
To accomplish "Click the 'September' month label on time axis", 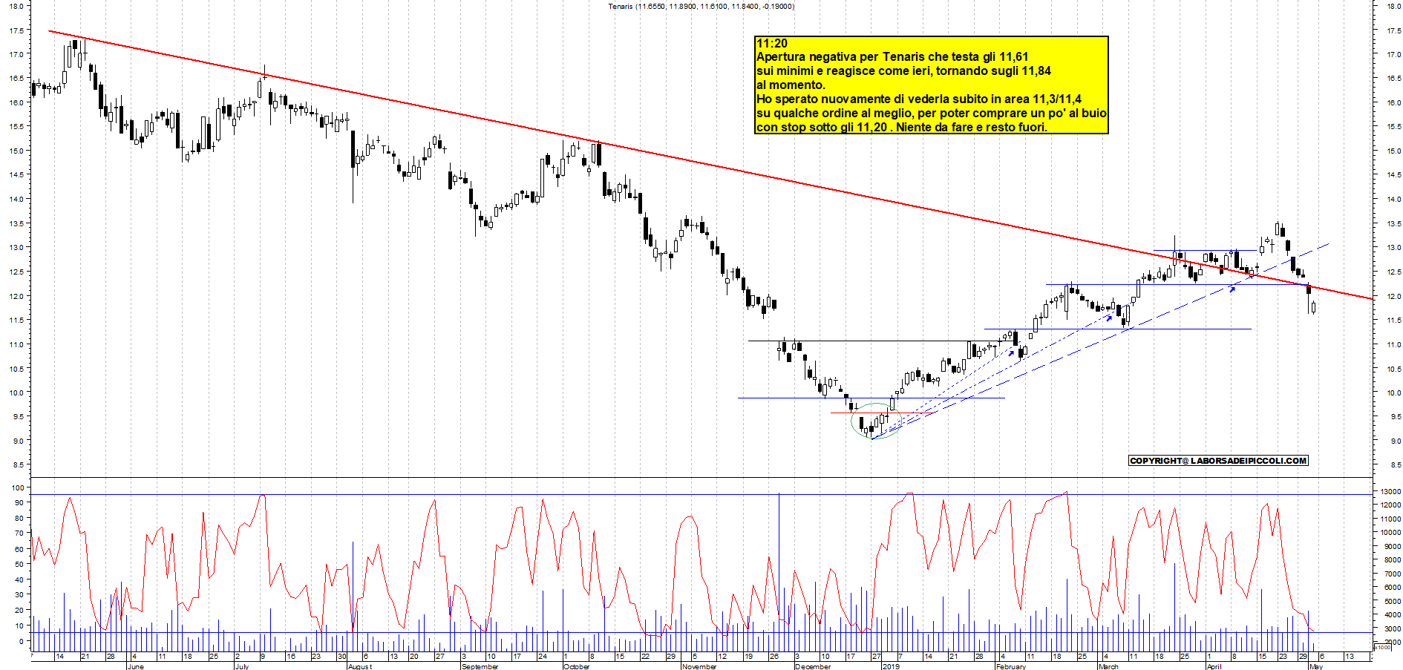I will 480,666.
